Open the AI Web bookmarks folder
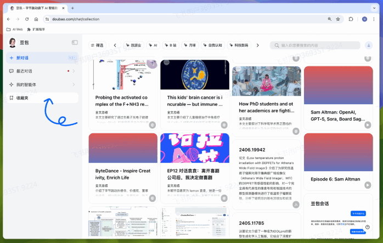 pos(14,29)
